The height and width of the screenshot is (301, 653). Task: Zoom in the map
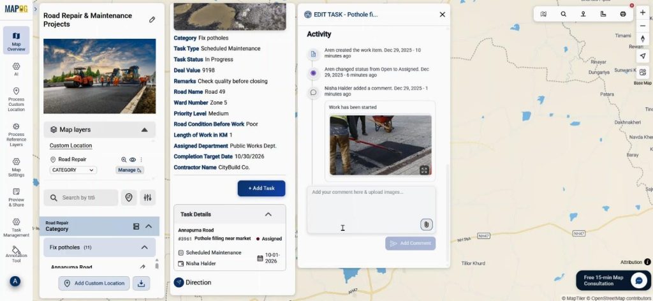pos(643,13)
